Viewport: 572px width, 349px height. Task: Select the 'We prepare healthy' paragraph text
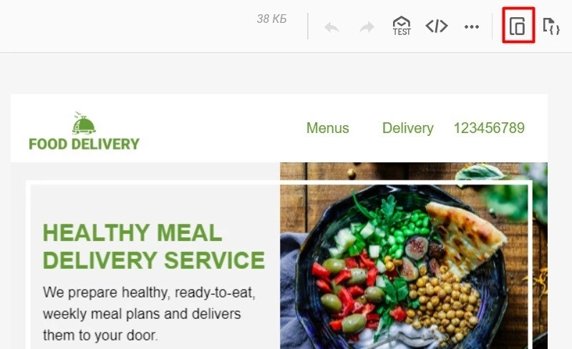coord(149,314)
